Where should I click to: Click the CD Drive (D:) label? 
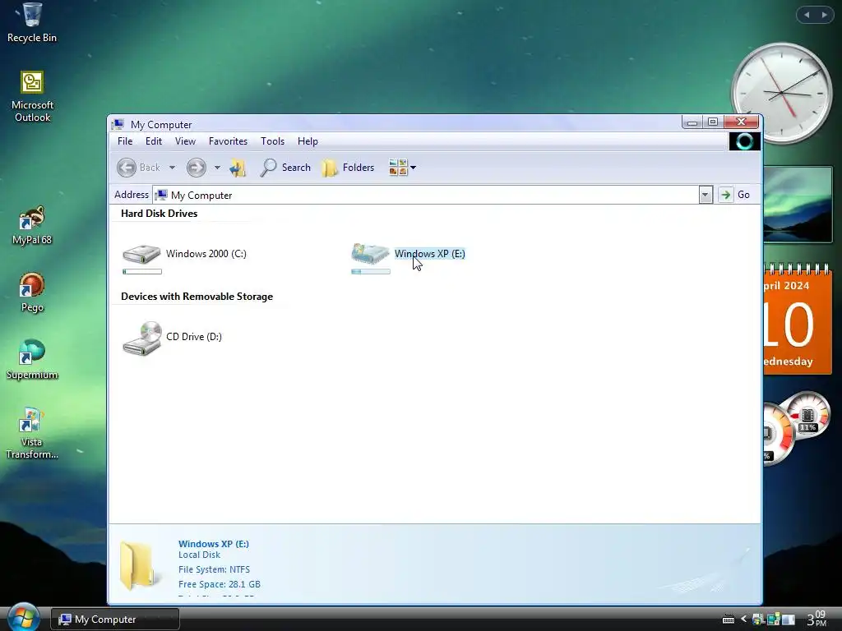point(194,337)
